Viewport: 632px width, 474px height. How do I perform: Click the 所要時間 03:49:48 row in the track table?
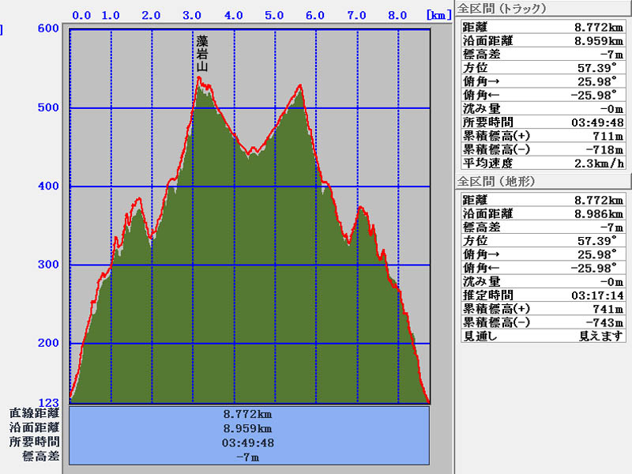coord(542,122)
